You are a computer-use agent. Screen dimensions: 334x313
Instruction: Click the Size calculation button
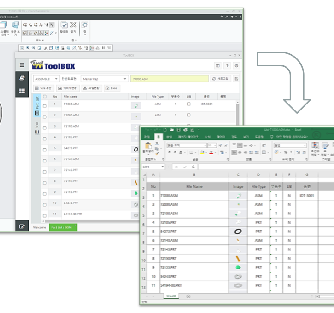point(44,88)
